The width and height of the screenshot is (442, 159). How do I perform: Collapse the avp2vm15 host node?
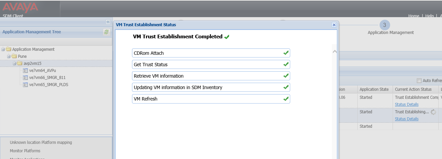click(14, 64)
